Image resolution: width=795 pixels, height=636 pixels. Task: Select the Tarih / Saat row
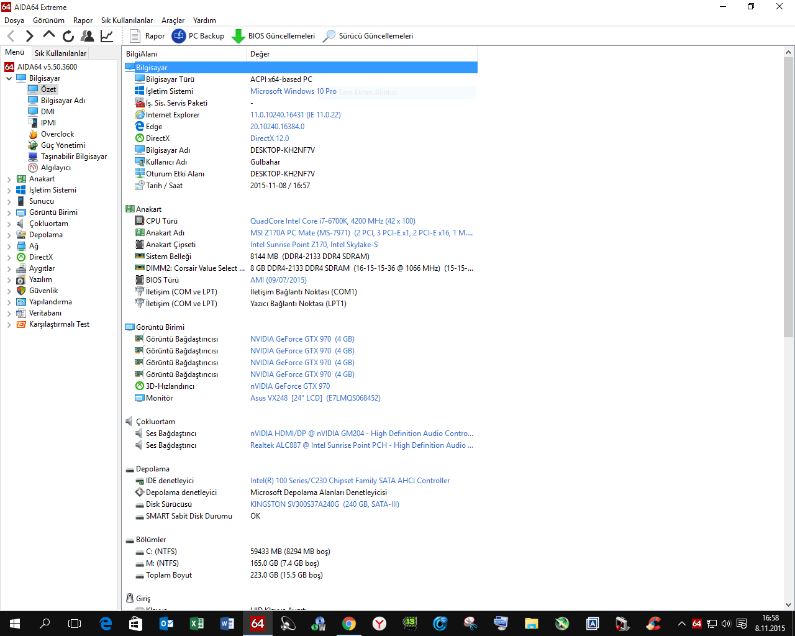point(301,186)
